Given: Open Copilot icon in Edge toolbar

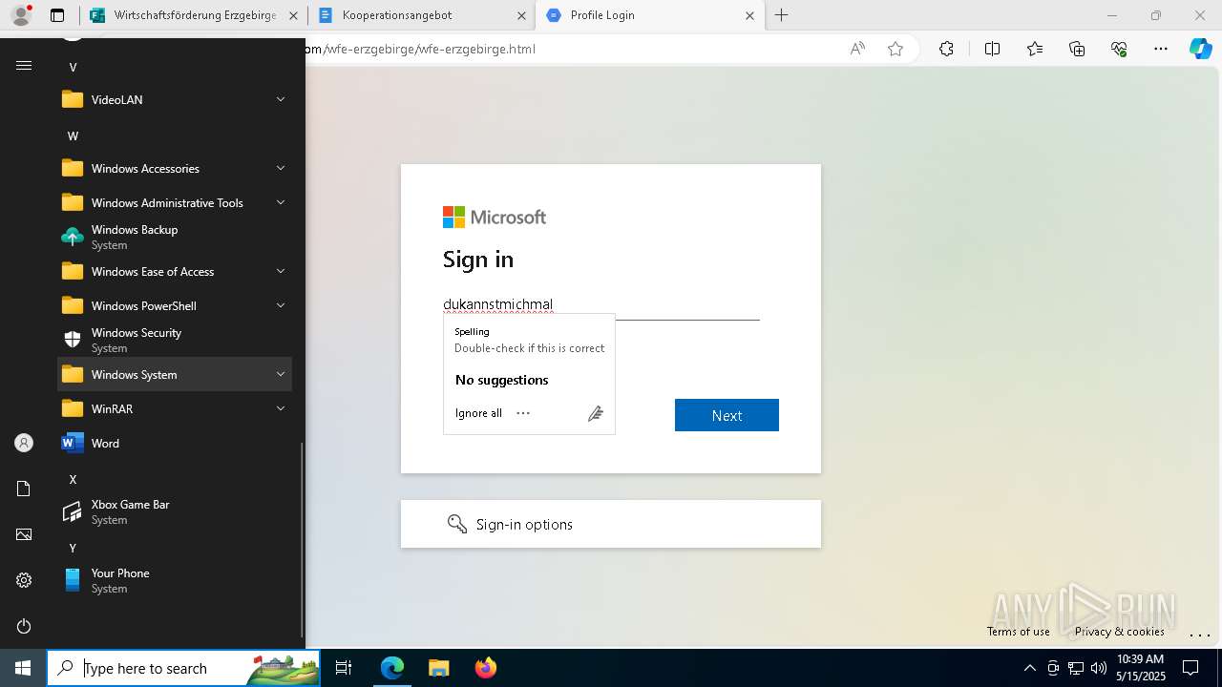Looking at the screenshot, I should pyautogui.click(x=1200, y=49).
